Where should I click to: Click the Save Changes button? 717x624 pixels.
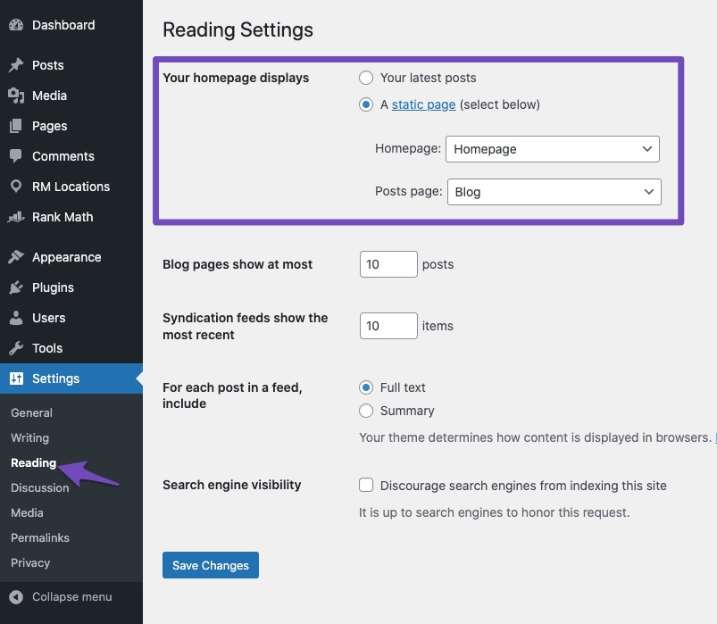[x=210, y=565]
